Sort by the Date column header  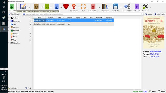(x=60, y=17)
